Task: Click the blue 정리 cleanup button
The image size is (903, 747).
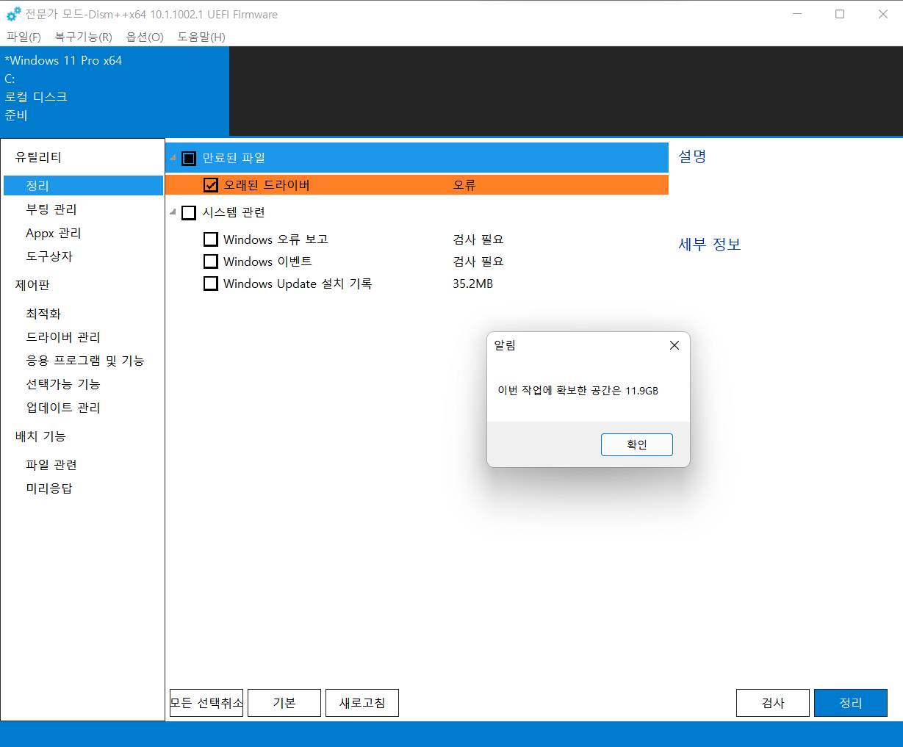Action: click(x=851, y=703)
